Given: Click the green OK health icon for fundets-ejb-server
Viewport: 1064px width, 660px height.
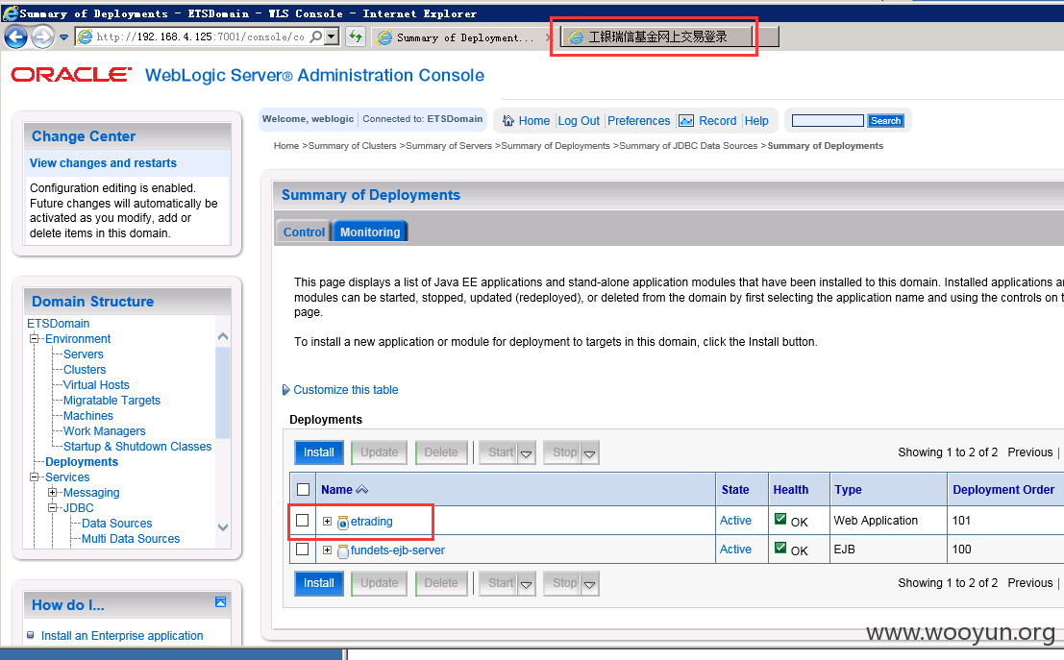Looking at the screenshot, I should 780,548.
